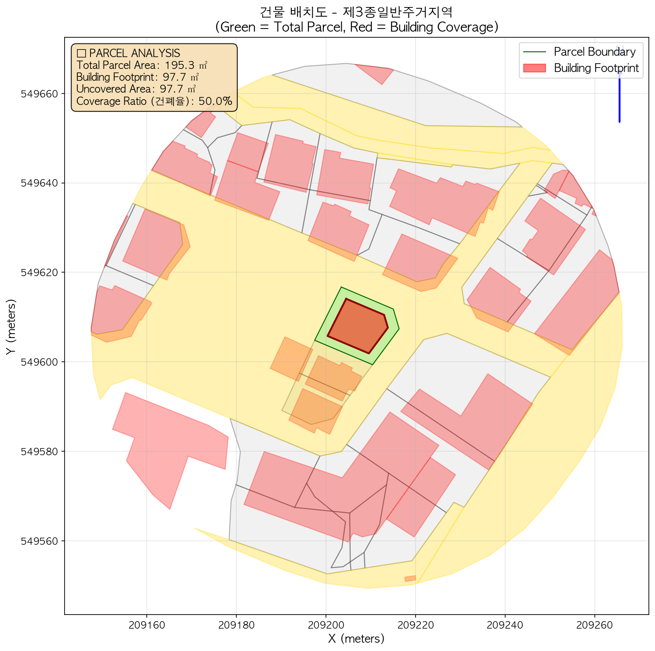Click the small orange rectangle near bottom edge
The image size is (655, 651).
[x=410, y=579]
